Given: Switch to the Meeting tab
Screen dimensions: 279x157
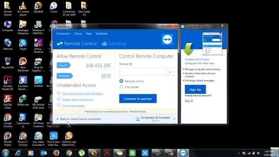Looking at the screenshot, I should (114, 44).
